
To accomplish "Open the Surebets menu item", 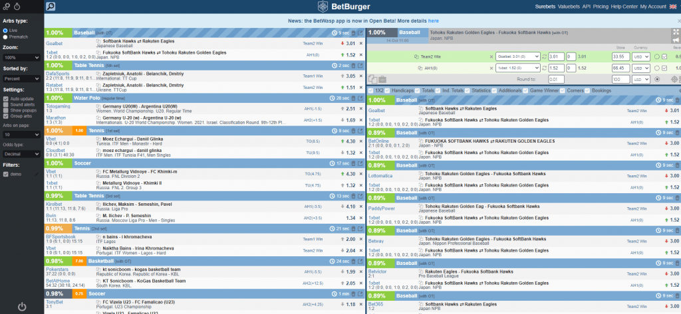I will [x=545, y=7].
